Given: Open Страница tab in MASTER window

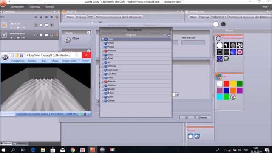Looking at the screenshot, I should point(81,17).
